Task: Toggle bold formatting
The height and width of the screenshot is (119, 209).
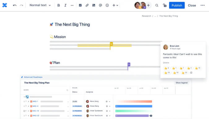Action: click(59, 5)
